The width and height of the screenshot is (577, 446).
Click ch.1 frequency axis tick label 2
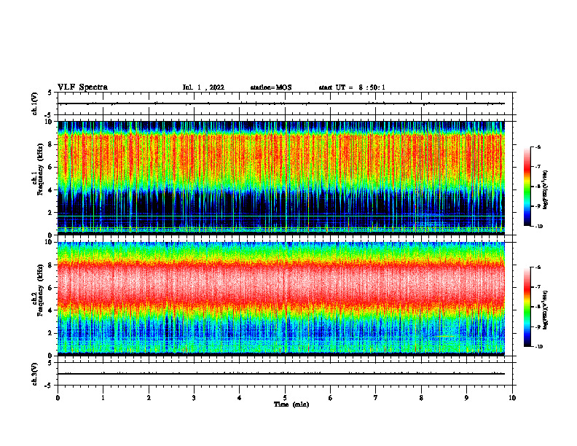(x=50, y=212)
